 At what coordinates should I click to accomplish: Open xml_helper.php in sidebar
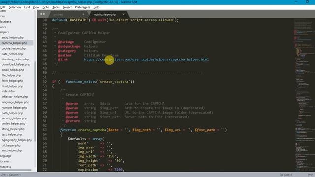[12, 150]
